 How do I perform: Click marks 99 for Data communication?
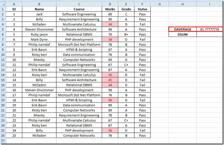[x=110, y=105]
